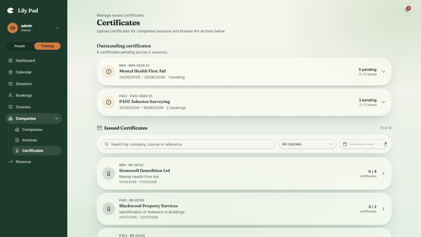Click the Certificates ribbon icon in sidebar
The height and width of the screenshot is (237, 421).
coord(17,151)
